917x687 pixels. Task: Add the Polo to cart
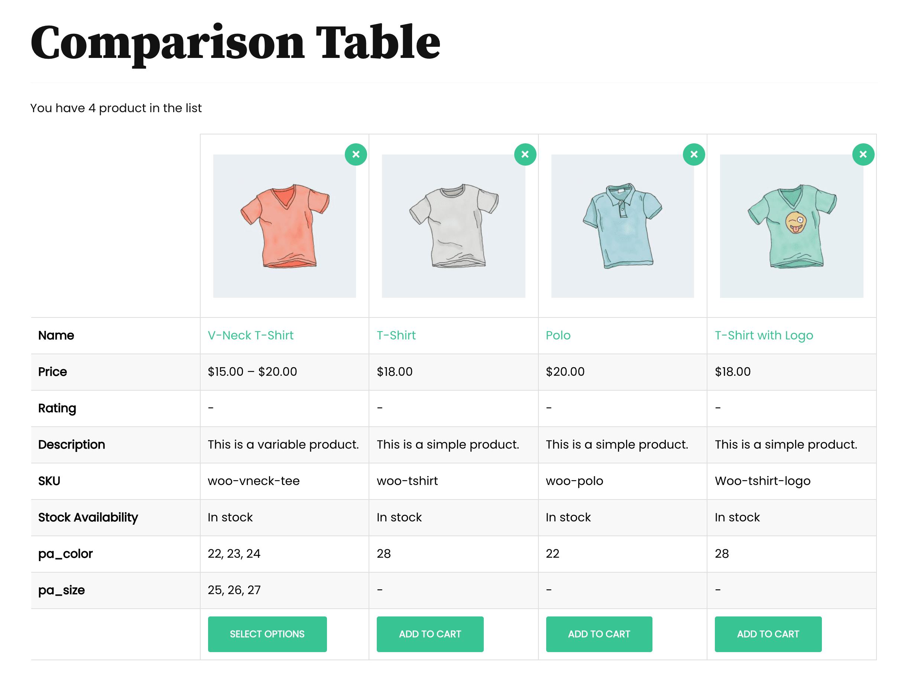599,634
